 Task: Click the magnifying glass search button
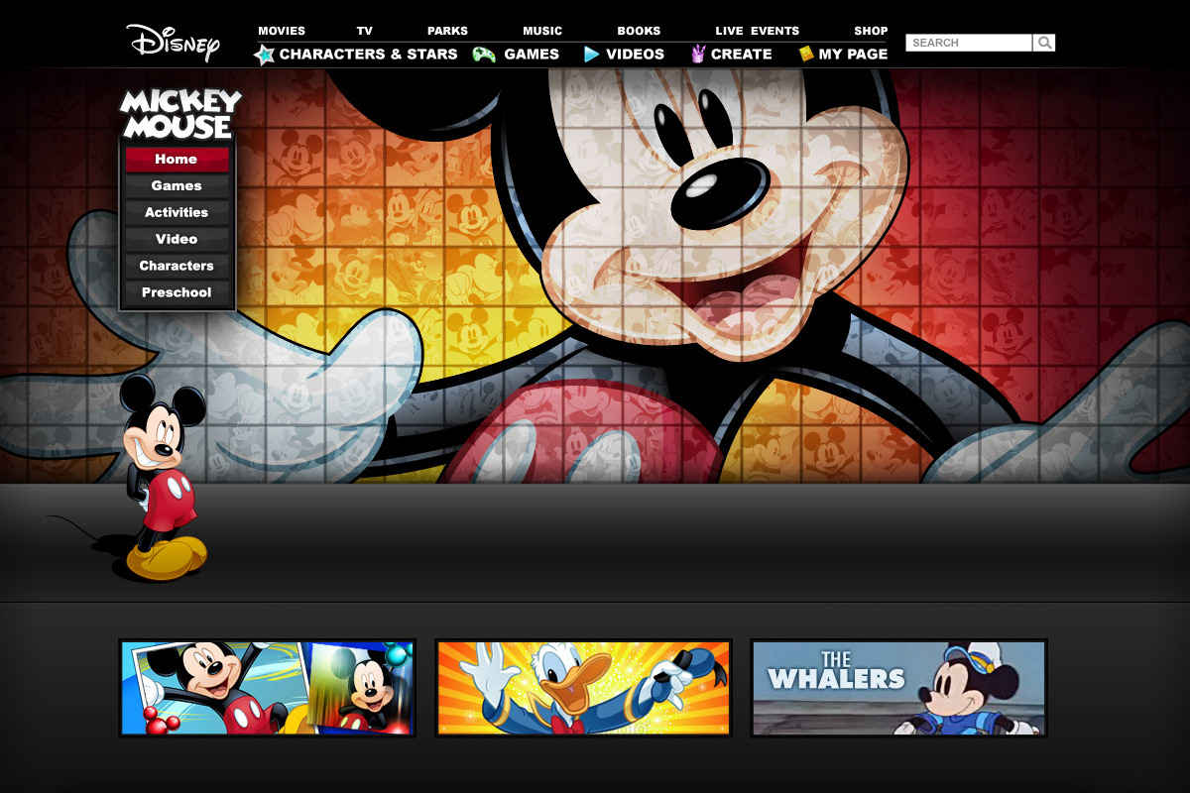click(x=1044, y=43)
